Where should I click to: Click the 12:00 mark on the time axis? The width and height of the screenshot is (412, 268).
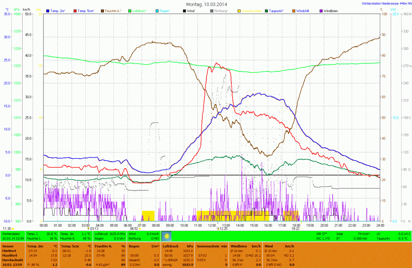(x=212, y=225)
